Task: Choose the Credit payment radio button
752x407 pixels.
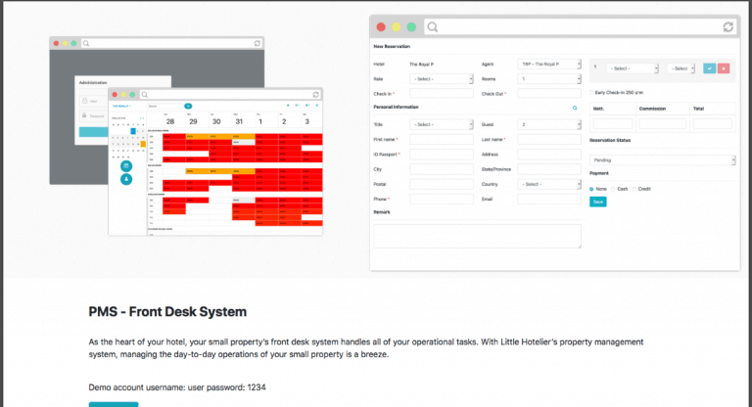Action: (x=634, y=190)
